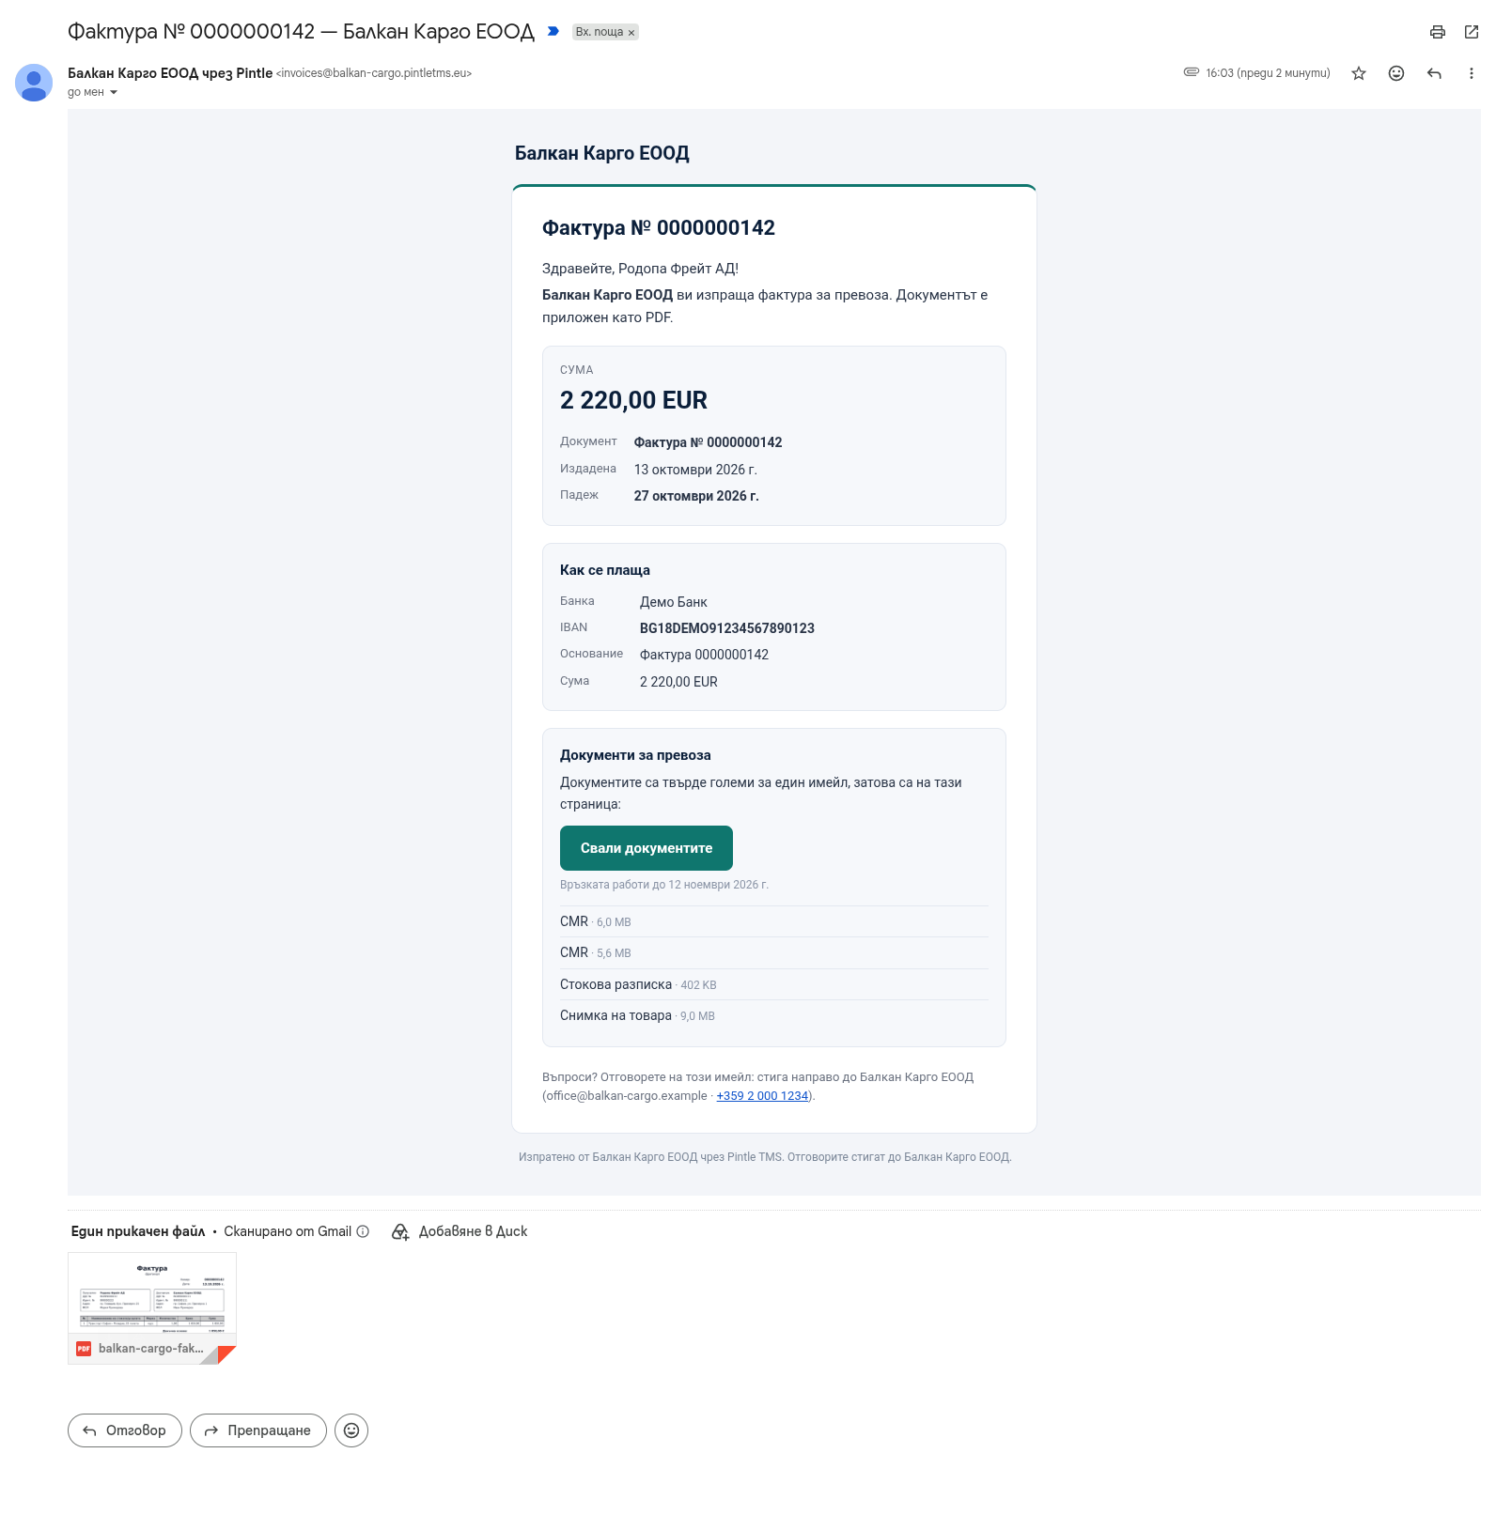Reply using the header arrow icon
Viewport: 1496px width, 1515px height.
pos(1434,73)
